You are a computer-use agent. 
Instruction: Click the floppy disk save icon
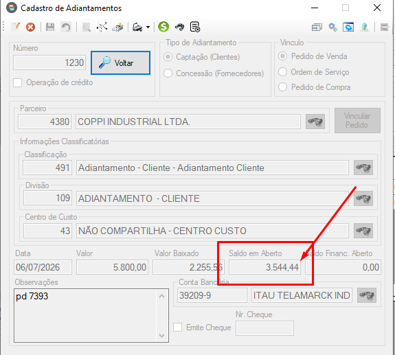(x=50, y=27)
